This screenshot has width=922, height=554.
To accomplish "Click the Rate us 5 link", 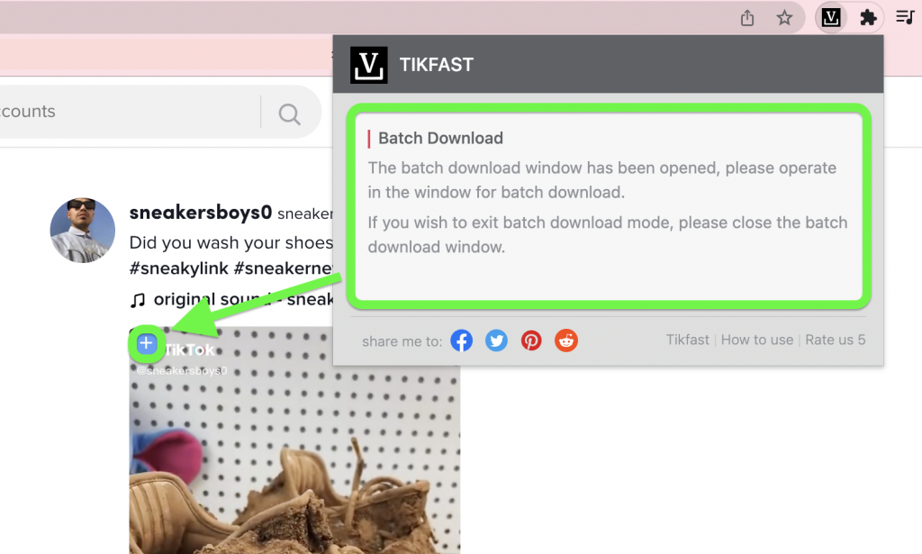I will 835,340.
